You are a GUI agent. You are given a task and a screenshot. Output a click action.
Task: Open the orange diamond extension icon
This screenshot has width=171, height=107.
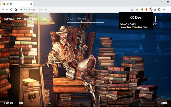coord(146,10)
